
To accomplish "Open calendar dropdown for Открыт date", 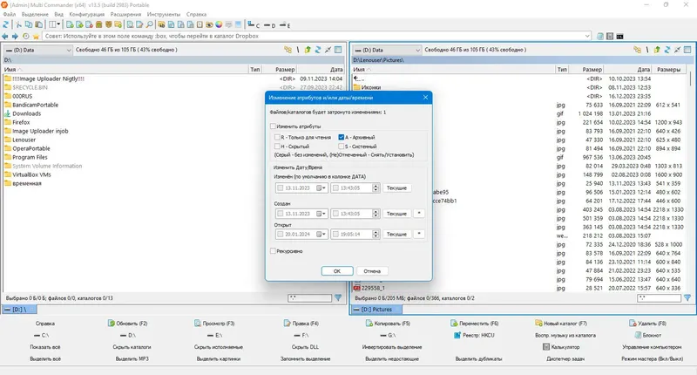I will [321, 235].
